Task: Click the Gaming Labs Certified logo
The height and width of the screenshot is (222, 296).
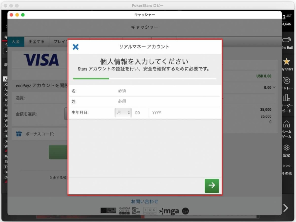Action: pos(108,210)
